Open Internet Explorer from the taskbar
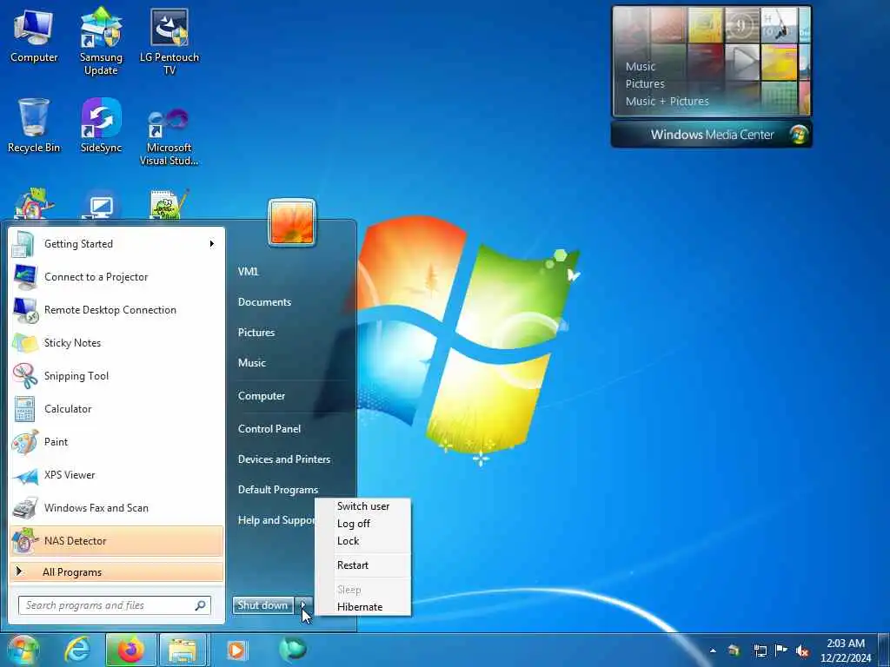The width and height of the screenshot is (890, 667). (x=76, y=650)
